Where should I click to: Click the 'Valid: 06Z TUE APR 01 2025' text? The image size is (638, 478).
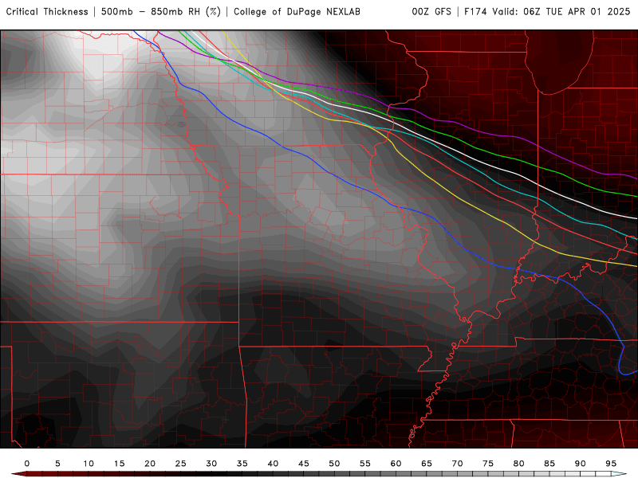pyautogui.click(x=561, y=12)
